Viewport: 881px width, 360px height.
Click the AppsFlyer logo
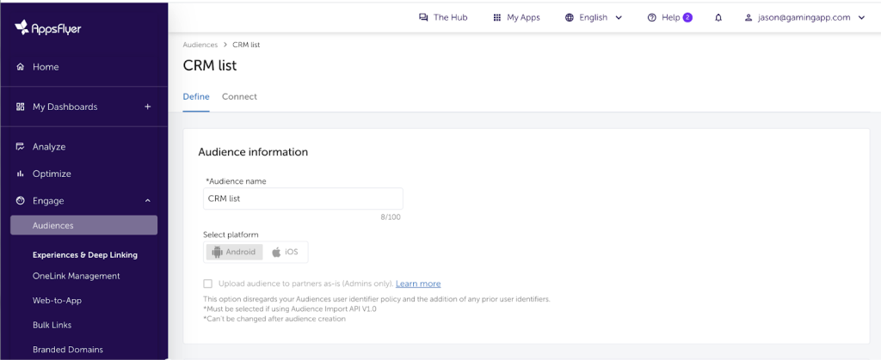[48, 27]
